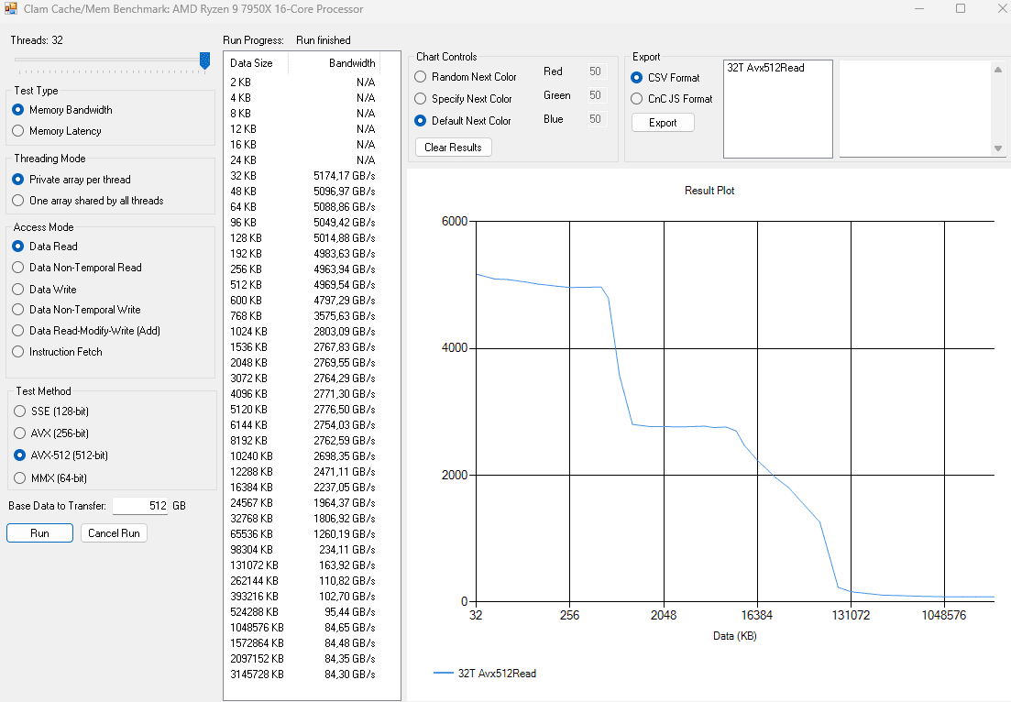Click the 32T Avx512Read chart legend entry
Viewport: 1011px width, 702px height.
click(485, 673)
